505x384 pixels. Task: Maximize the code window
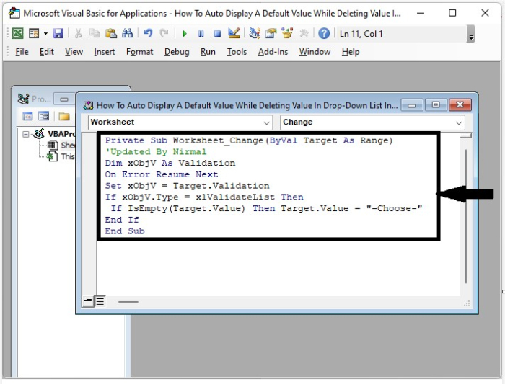436,105
